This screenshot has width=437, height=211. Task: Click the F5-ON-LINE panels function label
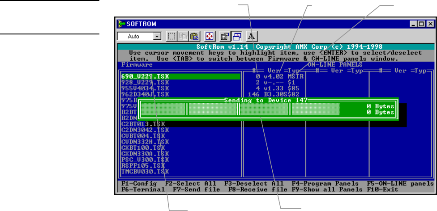coord(400,184)
